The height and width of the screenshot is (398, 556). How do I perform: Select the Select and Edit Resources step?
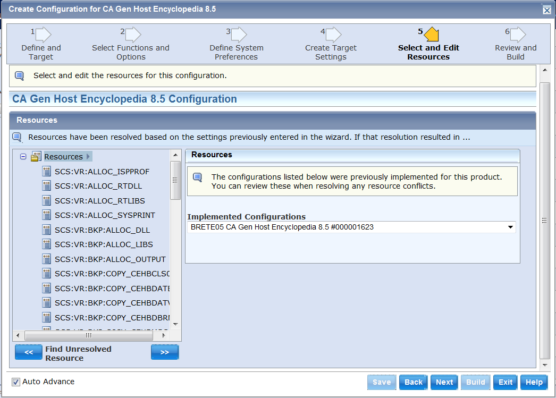[x=428, y=52]
